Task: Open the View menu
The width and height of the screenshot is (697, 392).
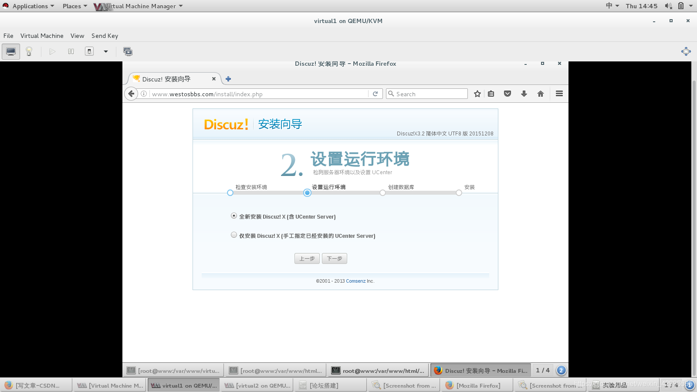Action: tap(77, 36)
